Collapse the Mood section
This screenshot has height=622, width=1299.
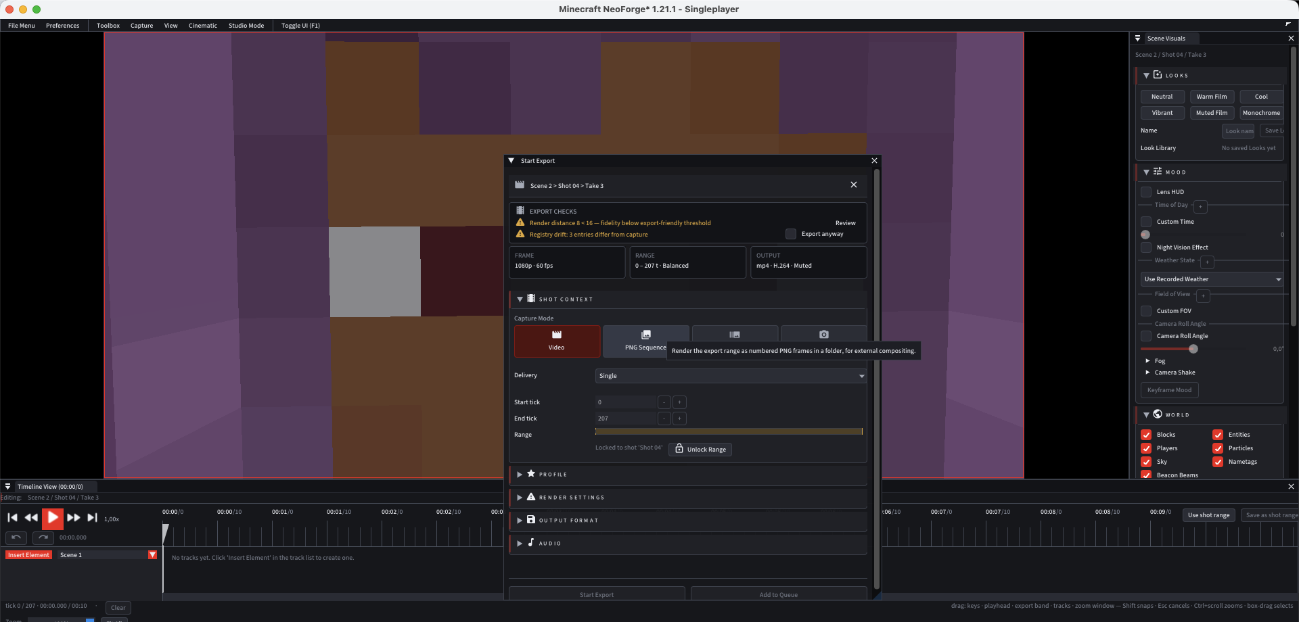pyautogui.click(x=1146, y=172)
